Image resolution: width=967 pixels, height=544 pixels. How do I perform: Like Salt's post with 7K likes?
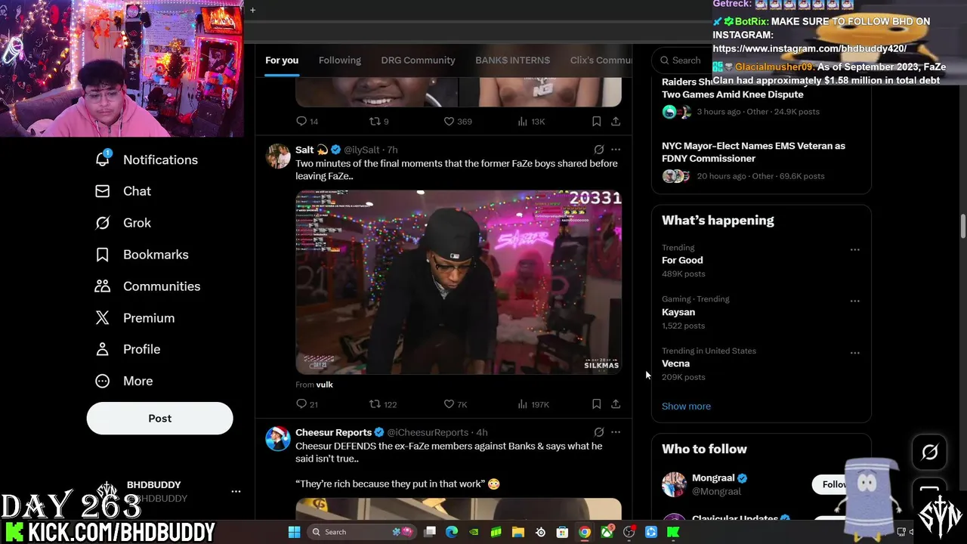pyautogui.click(x=456, y=404)
